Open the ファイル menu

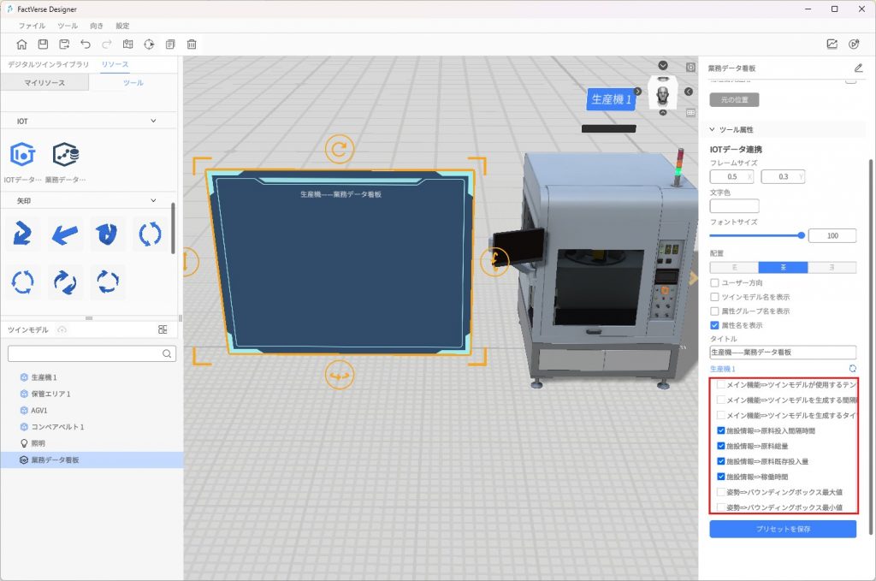32,26
